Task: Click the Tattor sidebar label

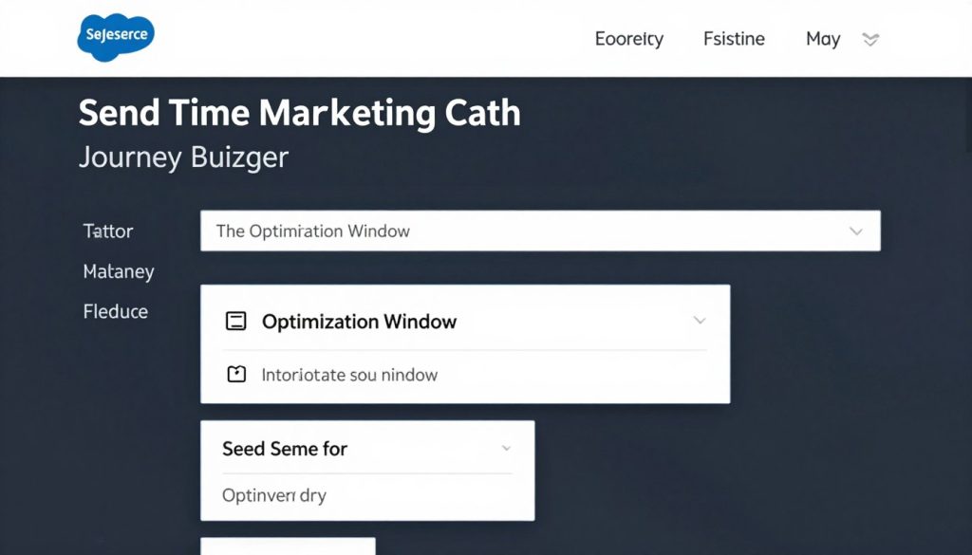Action: pos(107,231)
